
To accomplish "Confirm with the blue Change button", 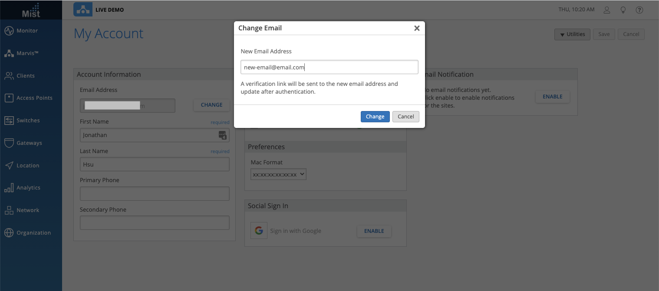I will pos(375,117).
